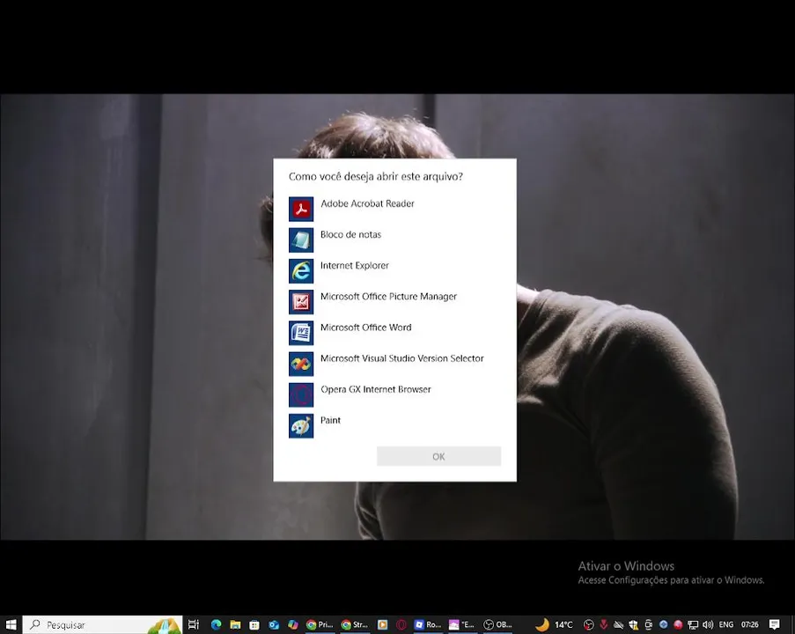Open Task View on the taskbar
Screen dimensions: 795x634
click(194, 625)
